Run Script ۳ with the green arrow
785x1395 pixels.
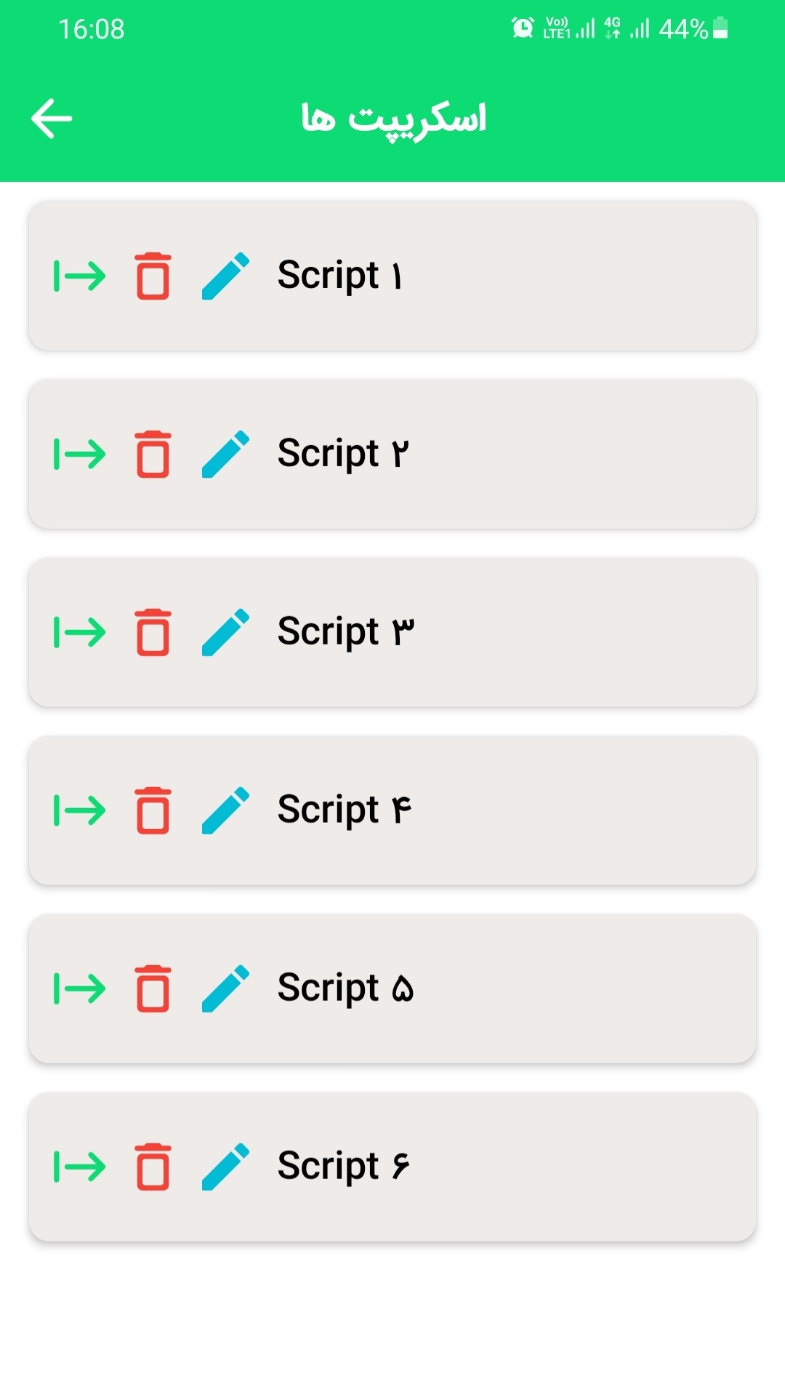80,633
